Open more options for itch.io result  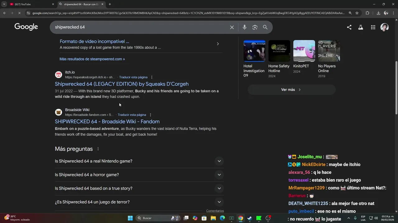pos(152,77)
